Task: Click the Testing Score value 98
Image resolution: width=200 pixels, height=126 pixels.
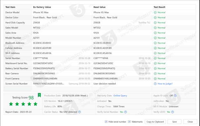Action: point(31,98)
